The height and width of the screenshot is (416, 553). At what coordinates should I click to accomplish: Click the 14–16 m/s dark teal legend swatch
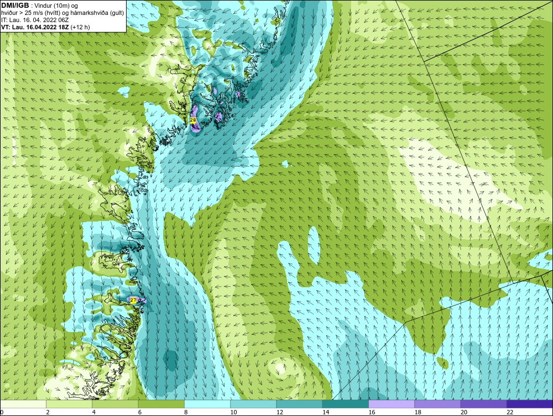(346, 404)
